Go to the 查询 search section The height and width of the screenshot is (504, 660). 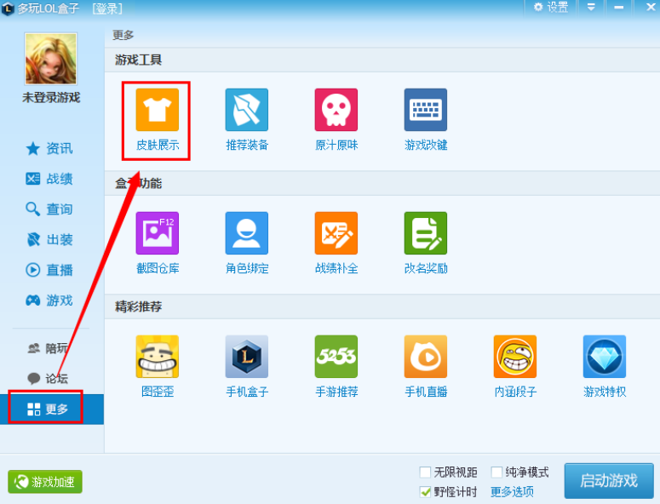pos(49,209)
